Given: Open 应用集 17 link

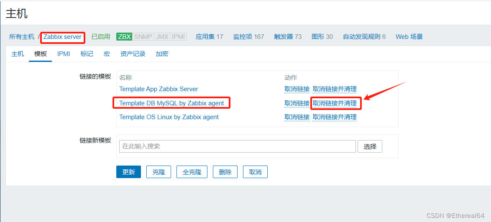Looking at the screenshot, I should [x=209, y=37].
